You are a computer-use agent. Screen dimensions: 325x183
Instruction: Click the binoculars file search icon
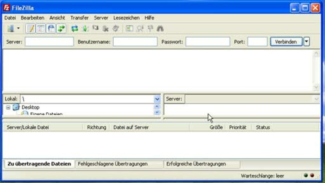click(x=160, y=29)
